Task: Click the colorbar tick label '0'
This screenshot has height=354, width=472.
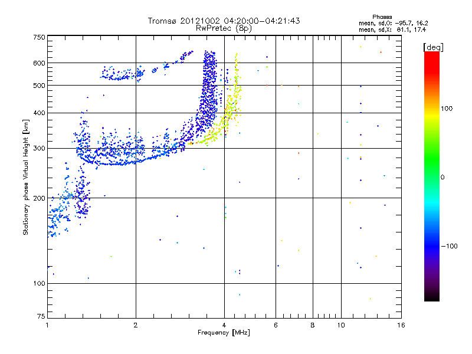Action: (x=442, y=178)
